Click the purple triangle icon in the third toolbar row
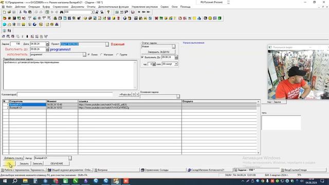 (x=57, y=25)
